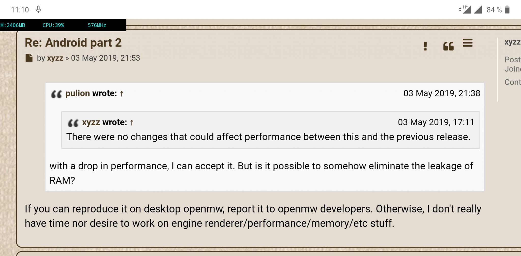521x256 pixels.
Task: Tap the M:2406MB memory overlay readout
Action: click(x=13, y=25)
